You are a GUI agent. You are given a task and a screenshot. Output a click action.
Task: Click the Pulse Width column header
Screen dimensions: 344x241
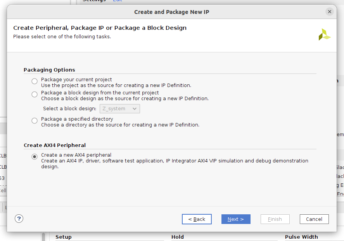click(301, 237)
